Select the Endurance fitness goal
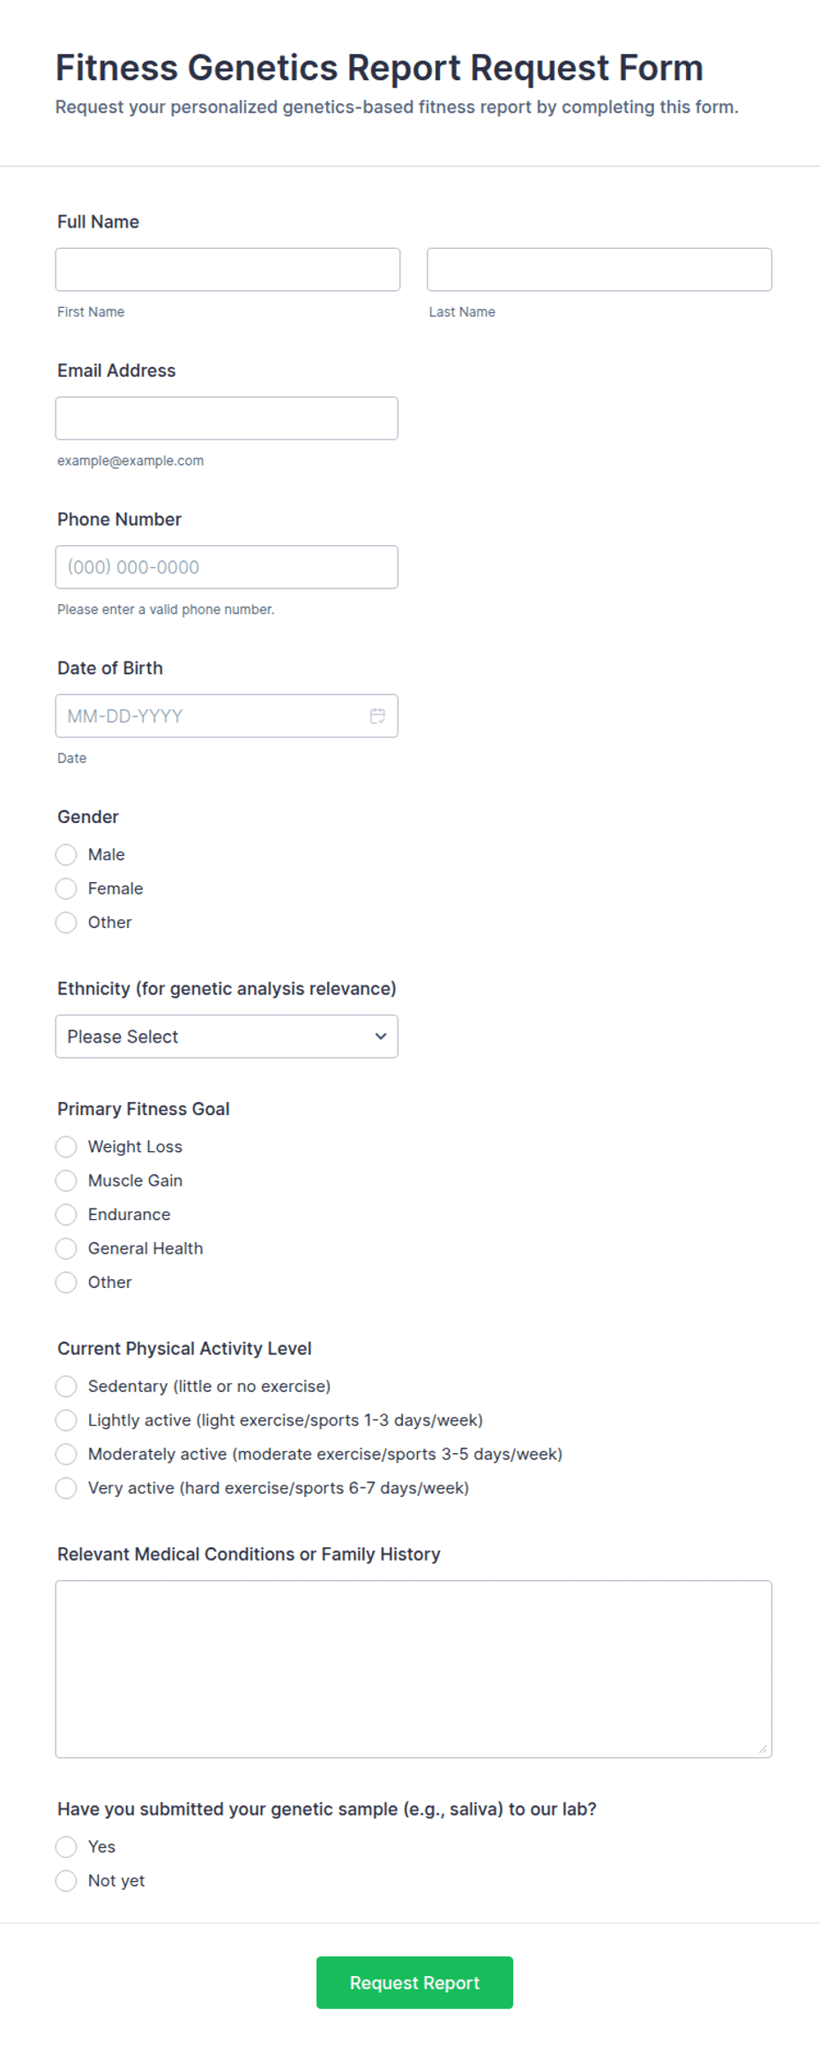Image resolution: width=820 pixels, height=2052 pixels. (66, 1214)
